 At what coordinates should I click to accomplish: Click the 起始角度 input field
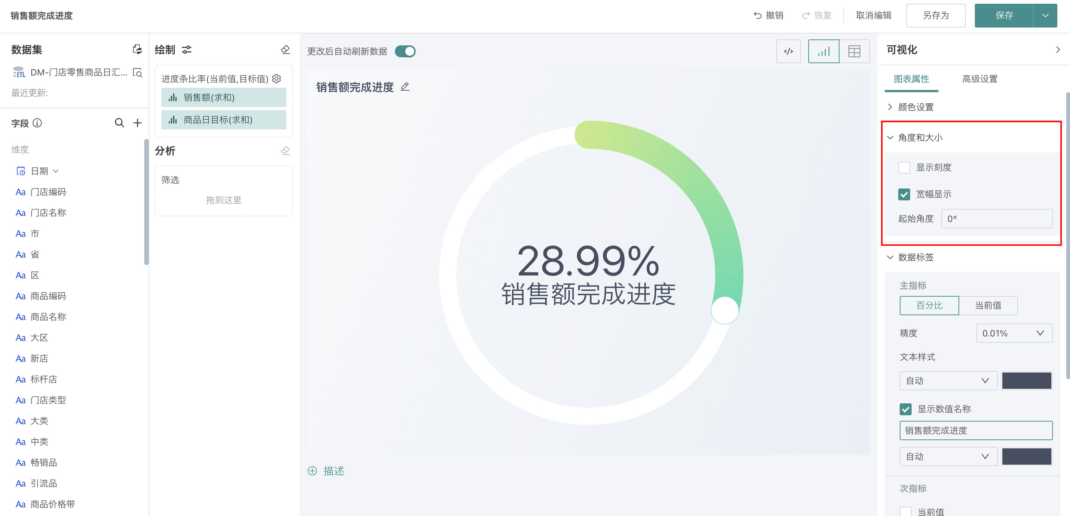pos(996,219)
